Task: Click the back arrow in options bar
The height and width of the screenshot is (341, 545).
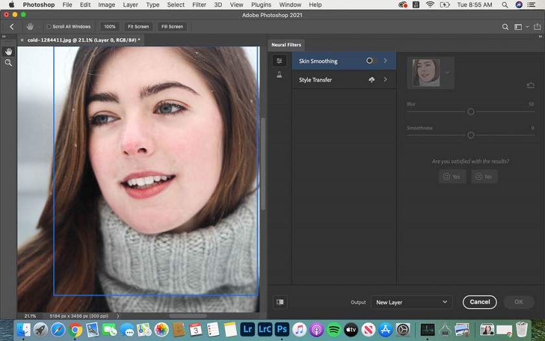Action: point(12,27)
